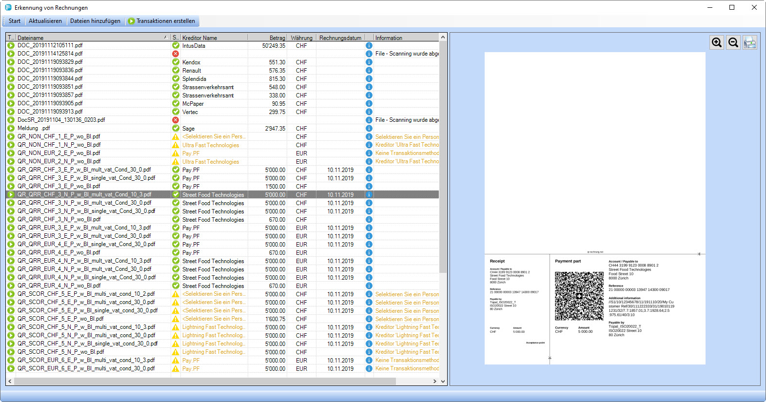Click info icon in the IntusData row
This screenshot has height=402, width=766.
[369, 46]
